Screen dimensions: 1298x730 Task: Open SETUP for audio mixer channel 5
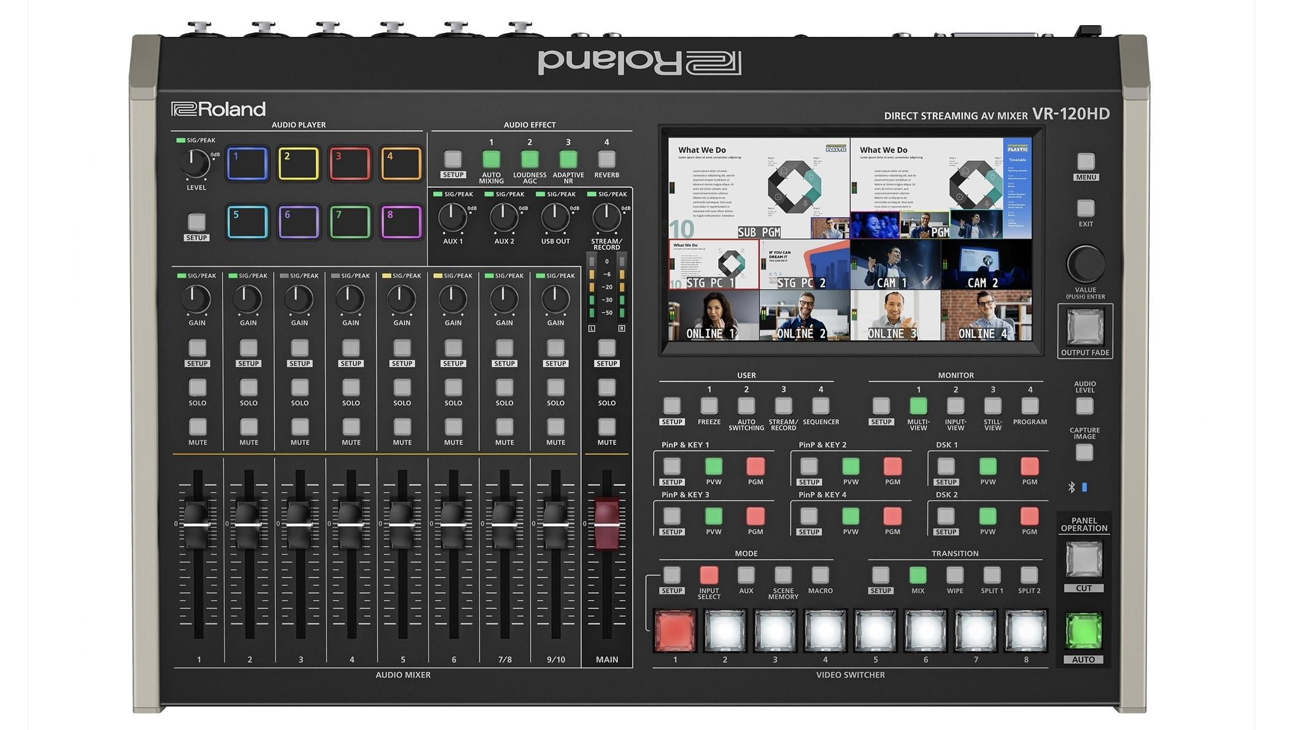(x=402, y=348)
